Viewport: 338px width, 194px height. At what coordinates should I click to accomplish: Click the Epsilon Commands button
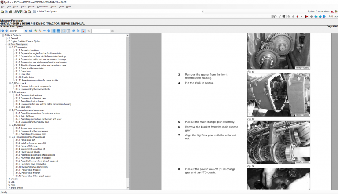point(318,11)
